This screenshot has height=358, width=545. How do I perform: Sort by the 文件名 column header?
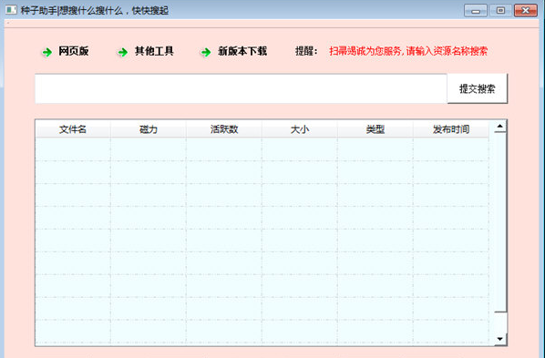[x=73, y=129]
